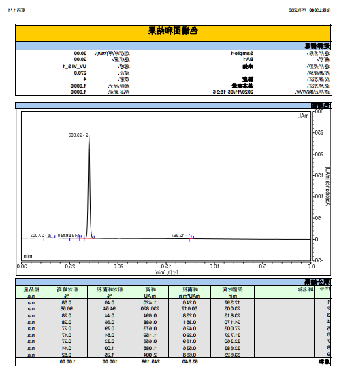Click the peak label 5 - 27.003
The height and width of the screenshot is (373, 352).
(x=40, y=235)
